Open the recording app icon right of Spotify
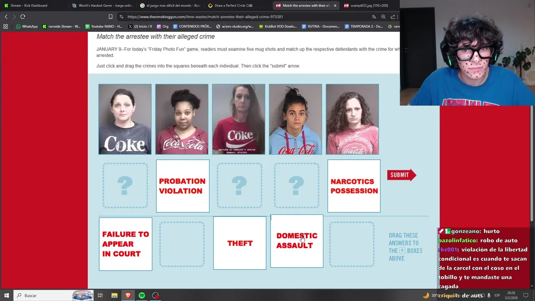535x301 pixels. click(x=155, y=296)
